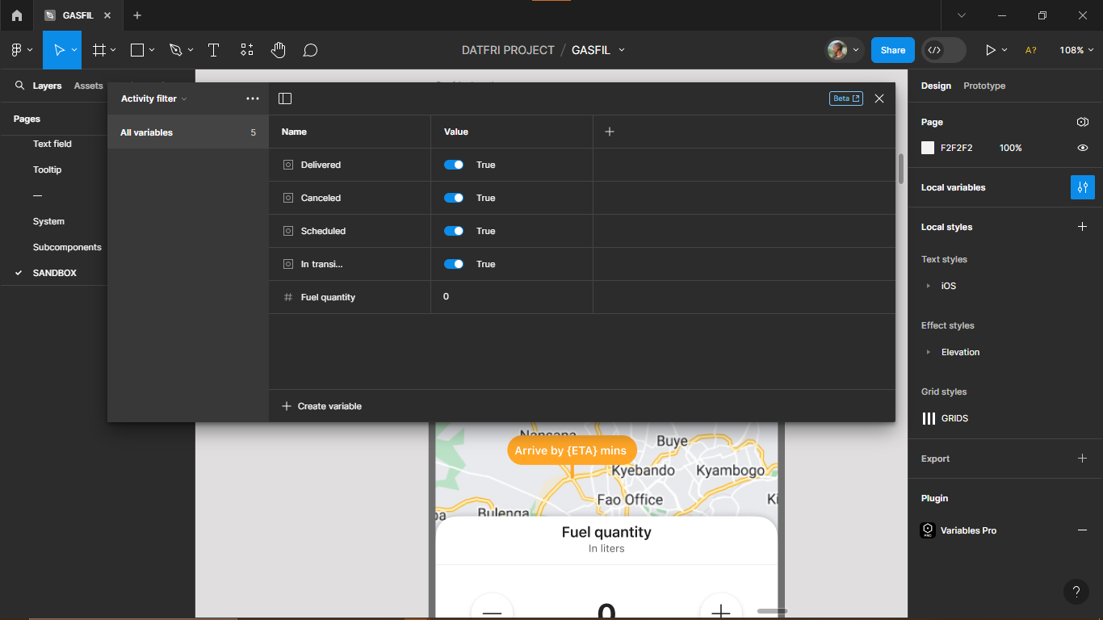Image resolution: width=1103 pixels, height=620 pixels.
Task: Toggle page background visibility eye
Action: click(1083, 148)
